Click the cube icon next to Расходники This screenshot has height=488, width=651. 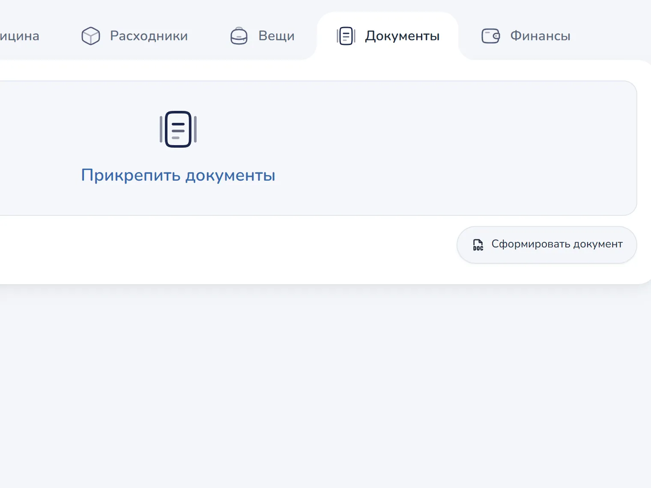pos(91,36)
